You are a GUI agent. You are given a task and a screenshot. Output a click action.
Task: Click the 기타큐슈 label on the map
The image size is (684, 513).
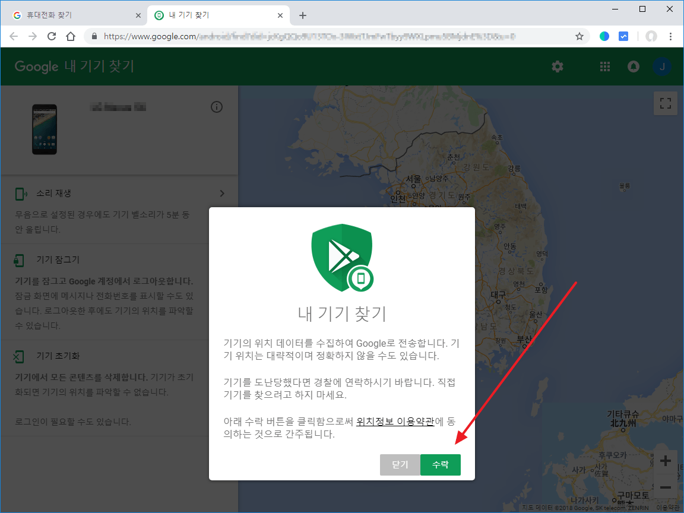(x=623, y=414)
